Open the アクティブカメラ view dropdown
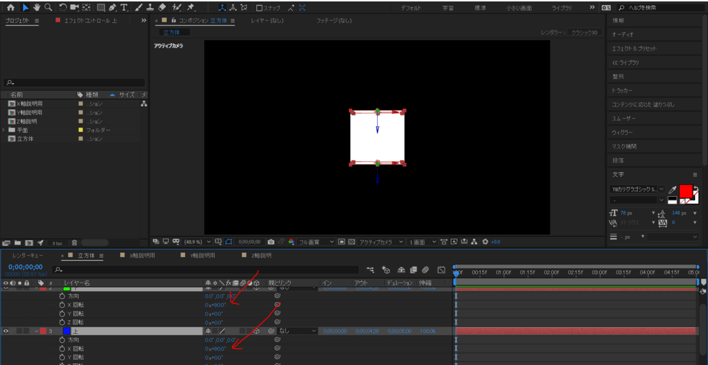Image resolution: width=708 pixels, height=365 pixels. [382, 242]
